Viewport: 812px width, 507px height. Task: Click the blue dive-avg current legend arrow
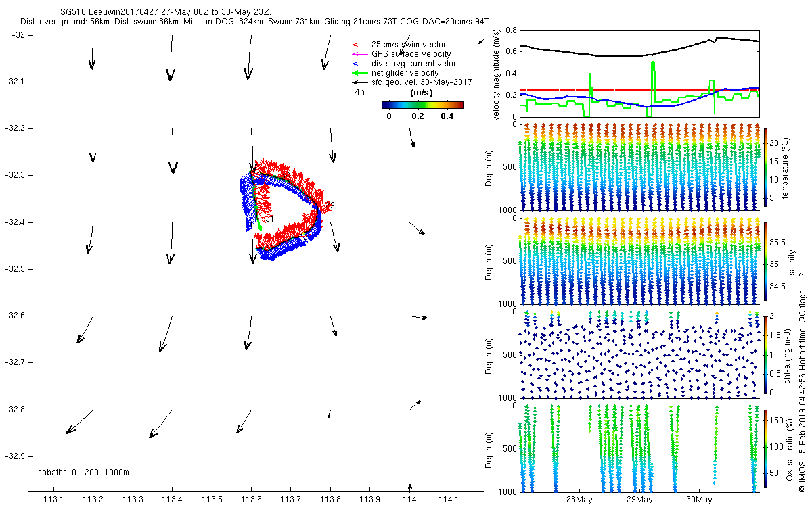tap(359, 64)
